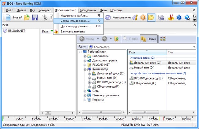Click the Копирование disc copy icon

[108, 17]
